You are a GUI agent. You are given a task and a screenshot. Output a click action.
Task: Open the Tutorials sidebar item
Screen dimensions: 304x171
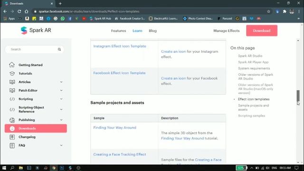[25, 74]
